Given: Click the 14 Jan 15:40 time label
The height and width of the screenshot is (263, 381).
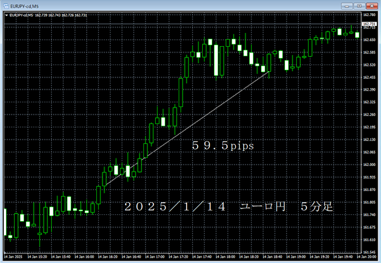Looking at the screenshot, I should (61, 257).
